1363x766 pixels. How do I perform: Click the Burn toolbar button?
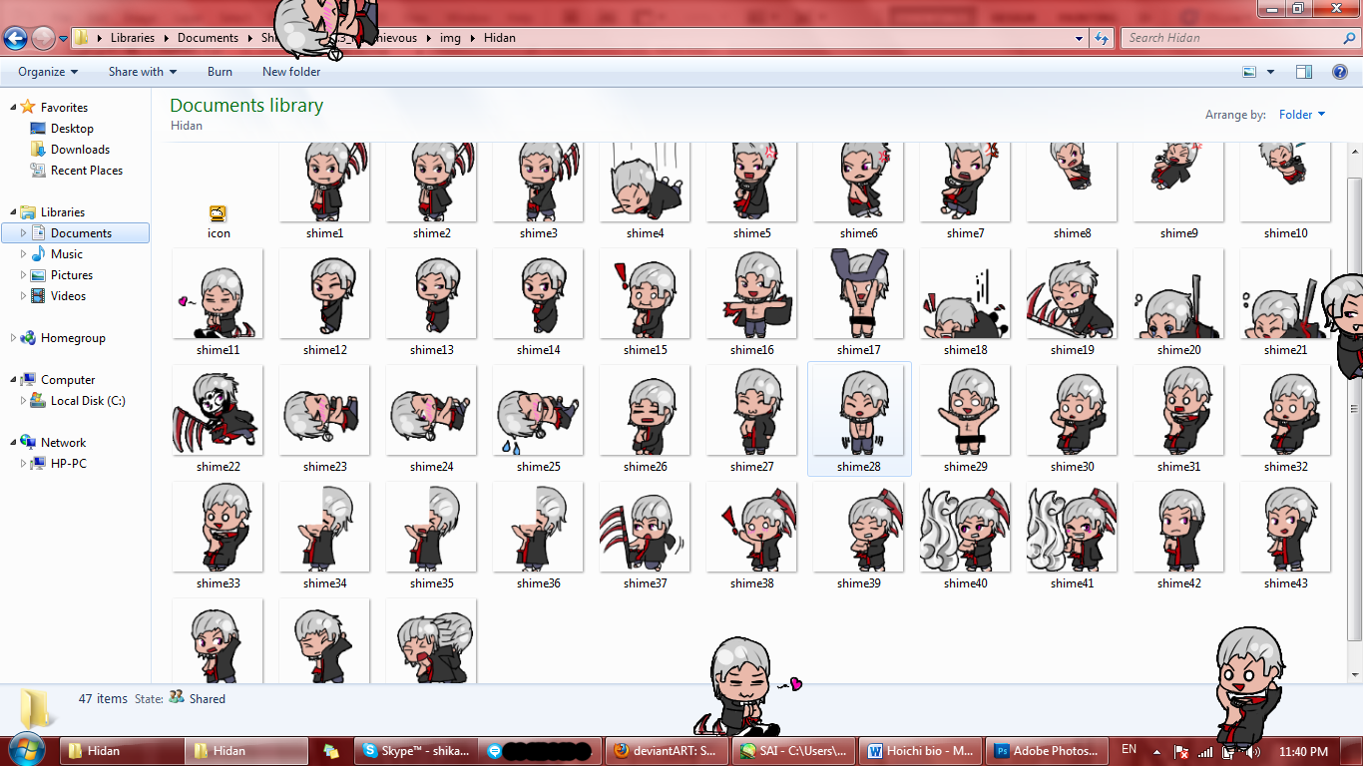click(220, 72)
